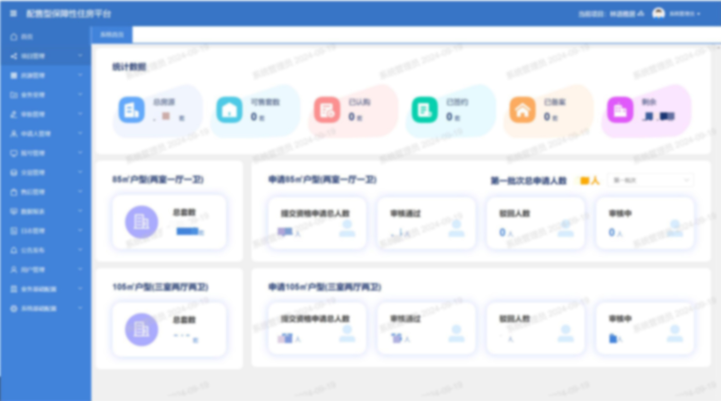This screenshot has height=401, width=721.
Task: Click the cyan 可售套数 house icon
Action: 229,110
